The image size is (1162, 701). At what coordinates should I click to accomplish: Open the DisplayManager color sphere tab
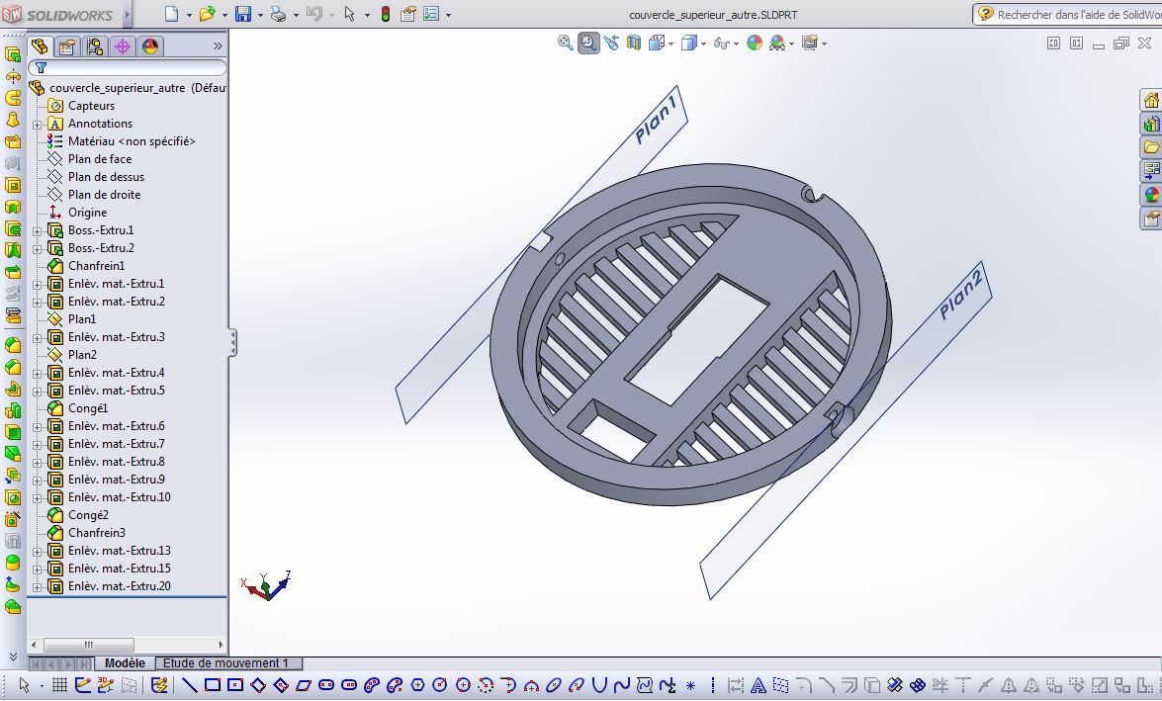click(x=149, y=46)
